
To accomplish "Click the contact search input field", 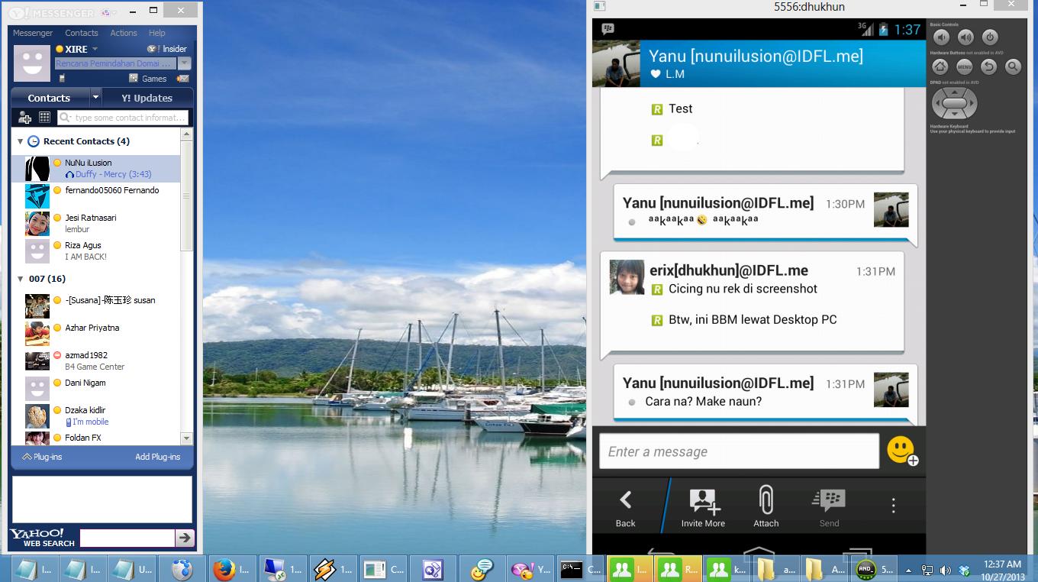I will pyautogui.click(x=122, y=118).
